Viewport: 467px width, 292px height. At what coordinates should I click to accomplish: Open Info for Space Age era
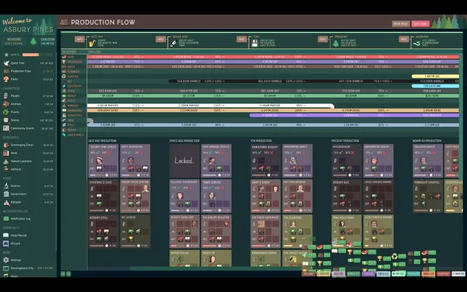tap(161, 39)
